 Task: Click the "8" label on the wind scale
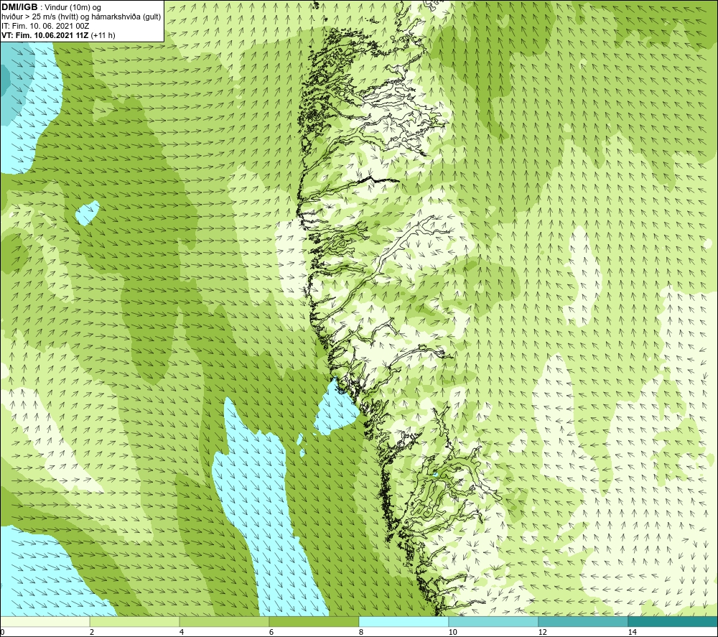[x=361, y=632]
